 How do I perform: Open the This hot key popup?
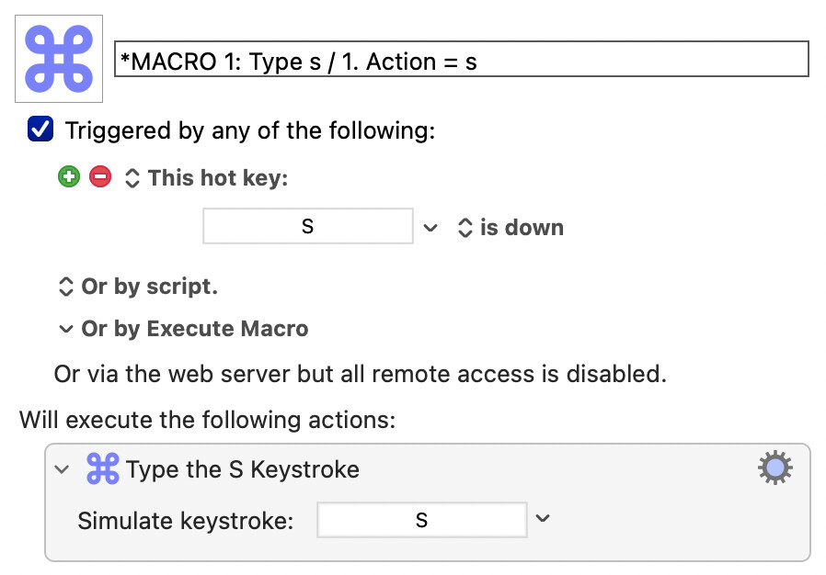(206, 178)
